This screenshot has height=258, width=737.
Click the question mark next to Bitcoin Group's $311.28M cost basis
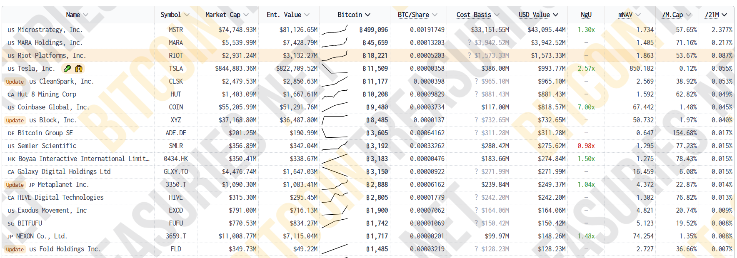click(x=476, y=133)
